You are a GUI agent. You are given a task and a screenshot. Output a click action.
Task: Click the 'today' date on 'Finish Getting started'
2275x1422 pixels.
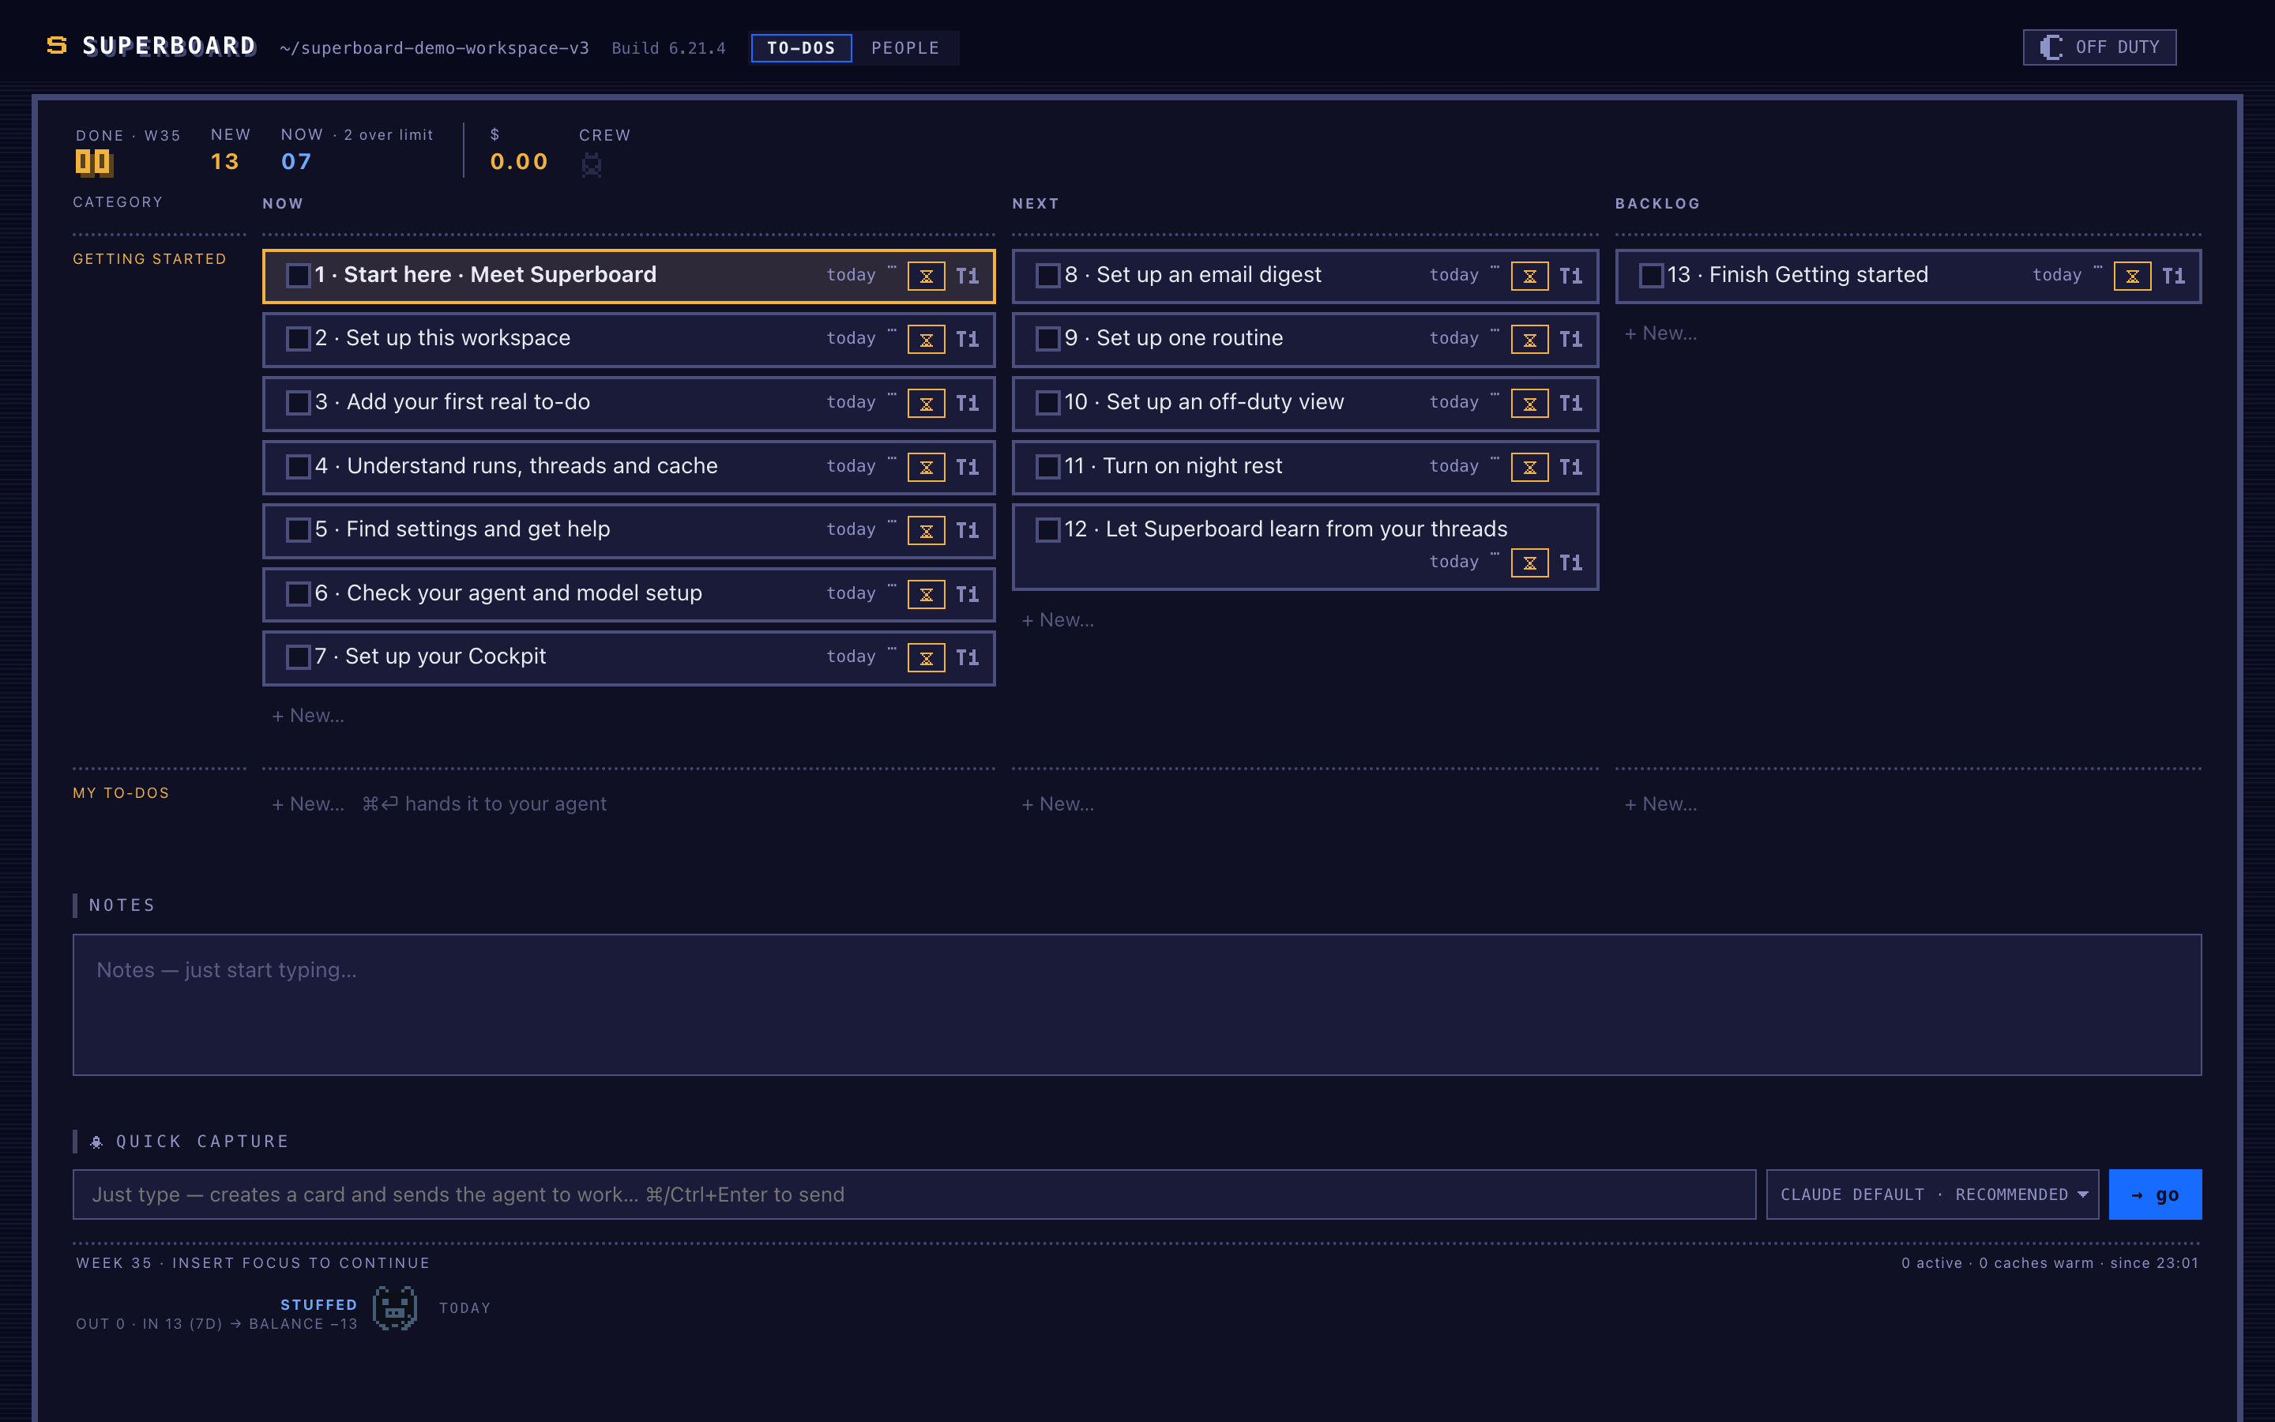(x=2057, y=275)
